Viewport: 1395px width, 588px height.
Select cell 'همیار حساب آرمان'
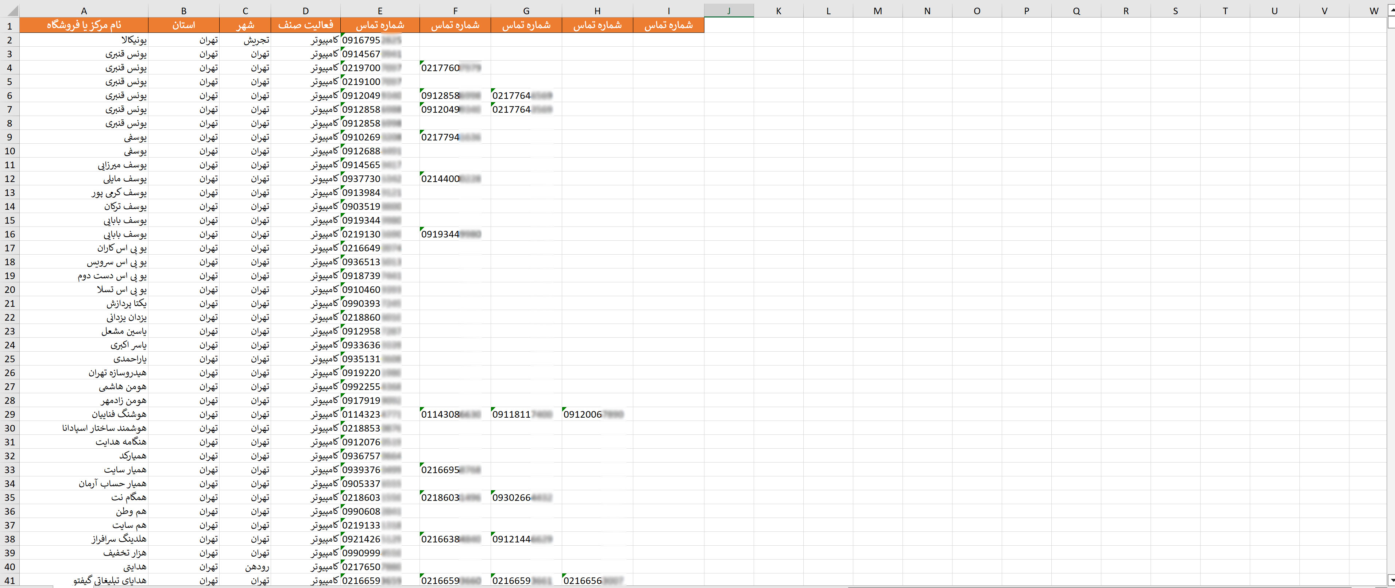coord(84,484)
